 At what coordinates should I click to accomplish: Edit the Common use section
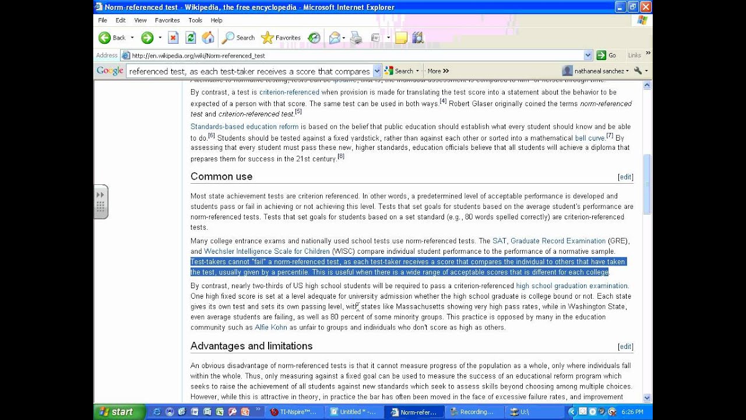click(x=625, y=177)
